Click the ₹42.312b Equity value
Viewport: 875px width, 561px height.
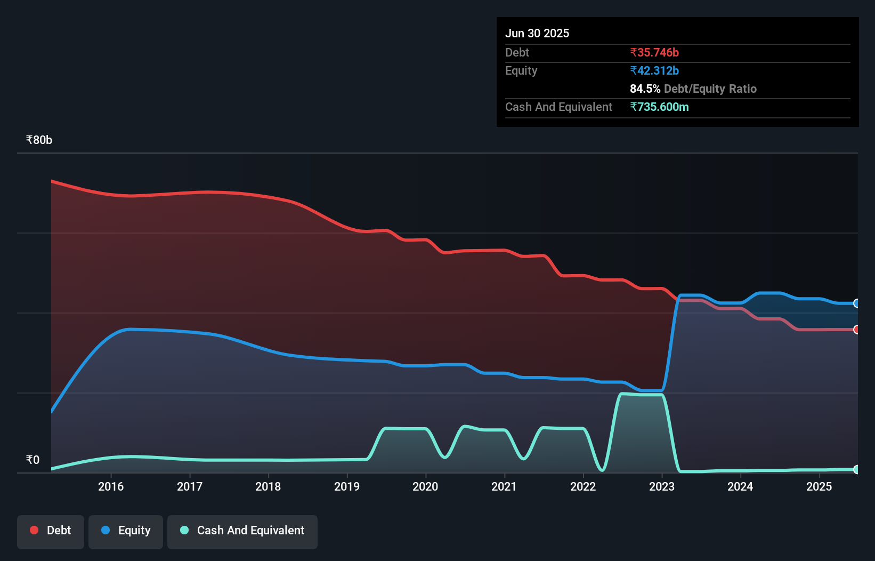(654, 70)
